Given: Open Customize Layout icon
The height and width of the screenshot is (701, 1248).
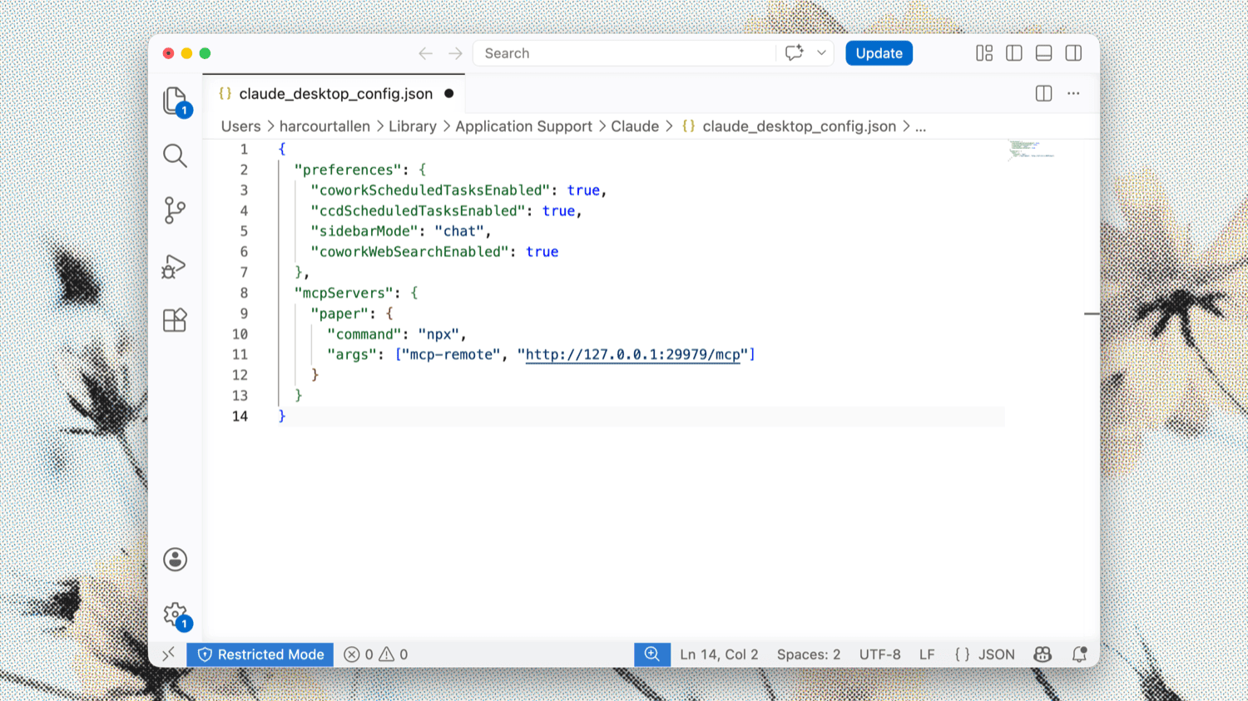Looking at the screenshot, I should click(984, 53).
